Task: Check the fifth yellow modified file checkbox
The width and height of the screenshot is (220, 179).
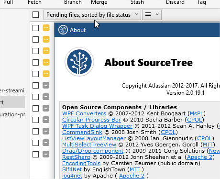Action: pos(35,74)
